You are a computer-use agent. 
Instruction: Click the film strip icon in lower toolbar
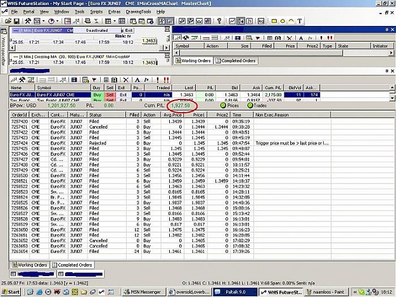[74, 80]
